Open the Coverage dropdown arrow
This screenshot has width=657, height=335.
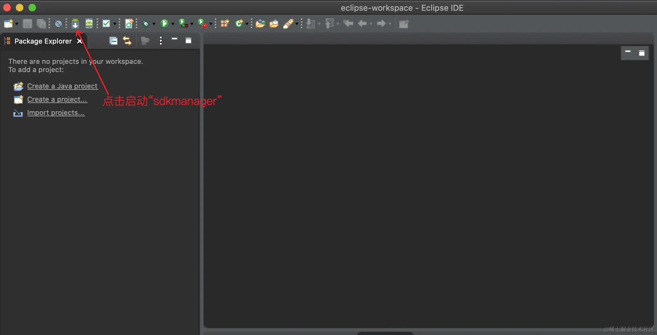191,23
